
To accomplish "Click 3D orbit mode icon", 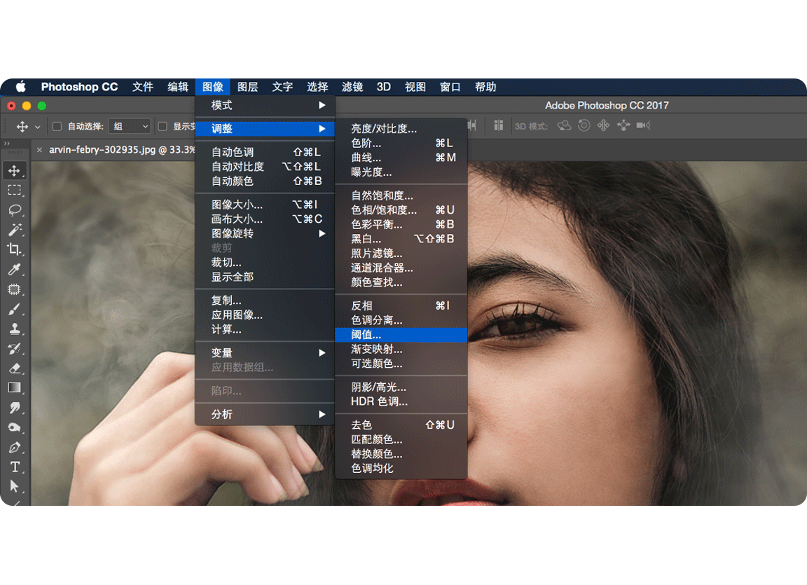I will pos(564,125).
